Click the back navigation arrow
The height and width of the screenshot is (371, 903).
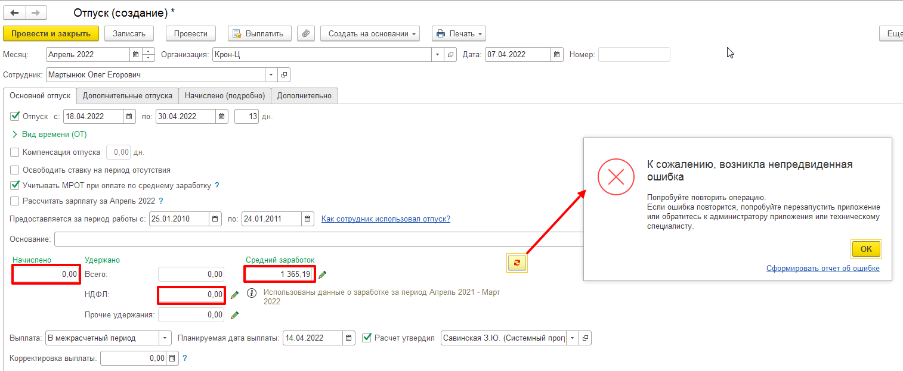pos(14,13)
